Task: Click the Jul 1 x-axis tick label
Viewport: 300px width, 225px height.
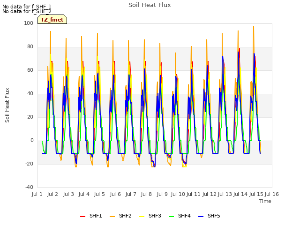Action: click(37, 194)
